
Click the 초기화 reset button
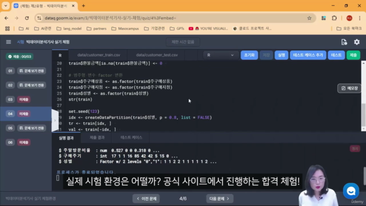click(x=249, y=55)
